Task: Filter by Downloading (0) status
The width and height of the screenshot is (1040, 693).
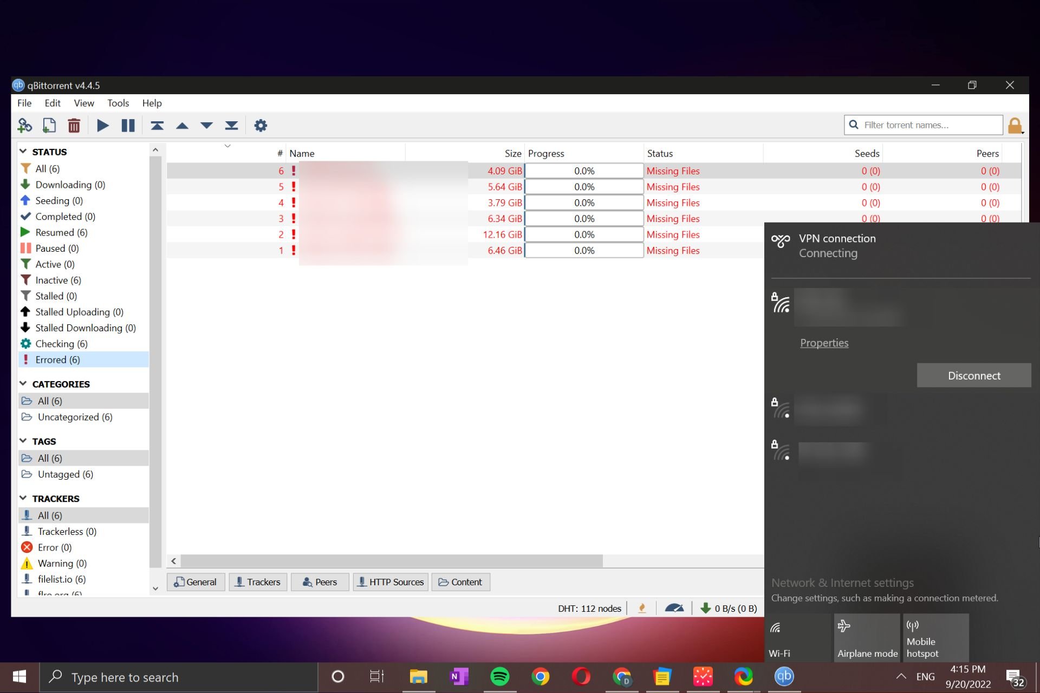Action: [x=70, y=185]
